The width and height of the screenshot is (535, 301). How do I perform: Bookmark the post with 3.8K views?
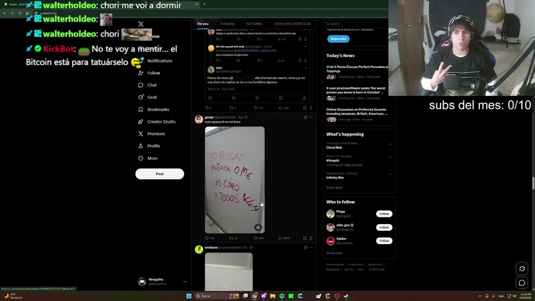point(305,108)
